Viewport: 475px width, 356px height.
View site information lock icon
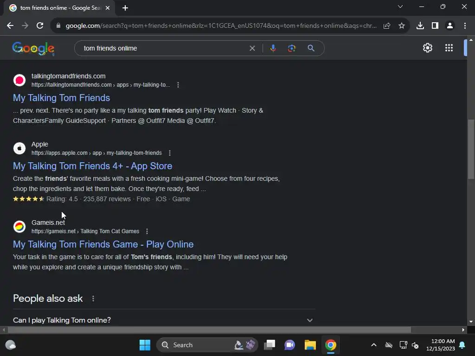[x=58, y=26]
